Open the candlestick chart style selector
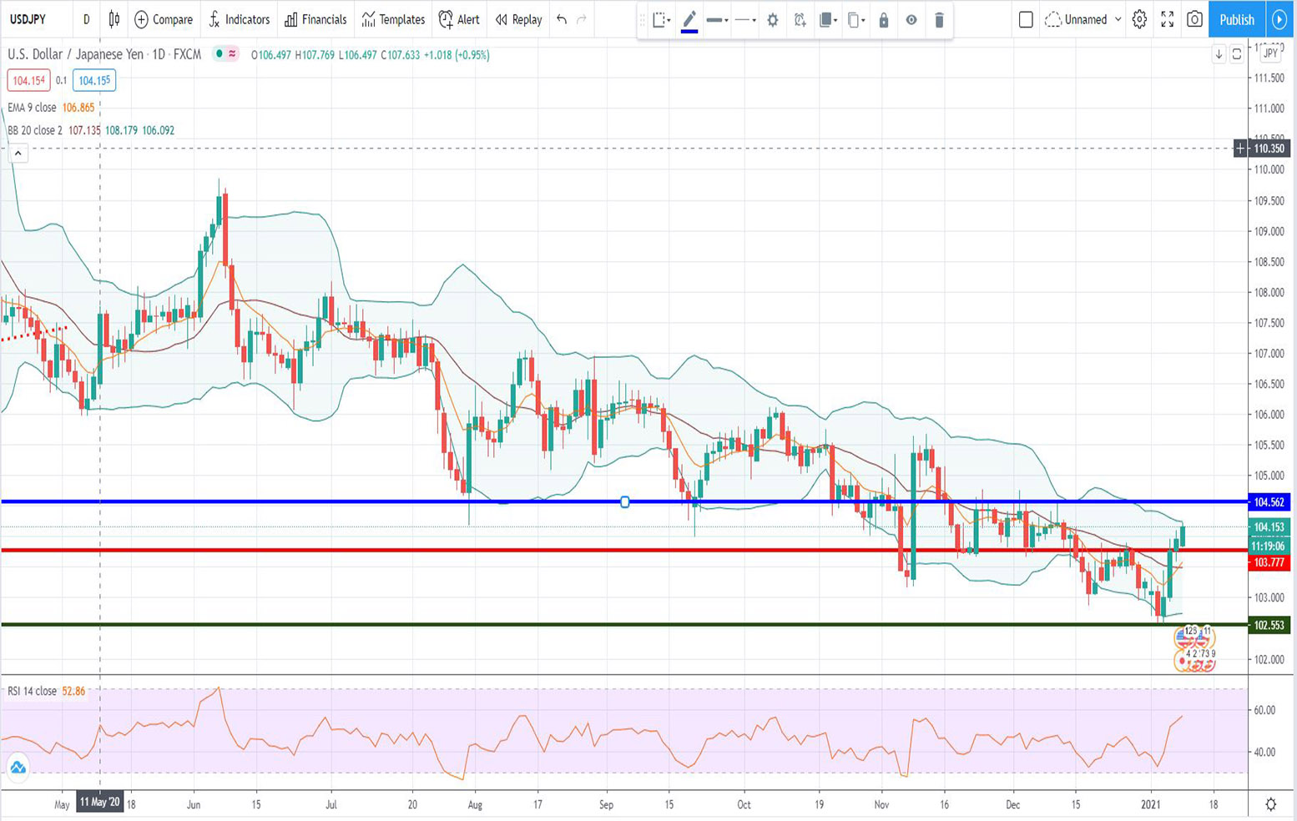 pos(114,19)
